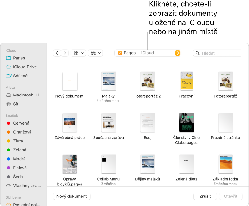
Task: Select the Dějiny majáků document thumbnail
Action: point(148,164)
